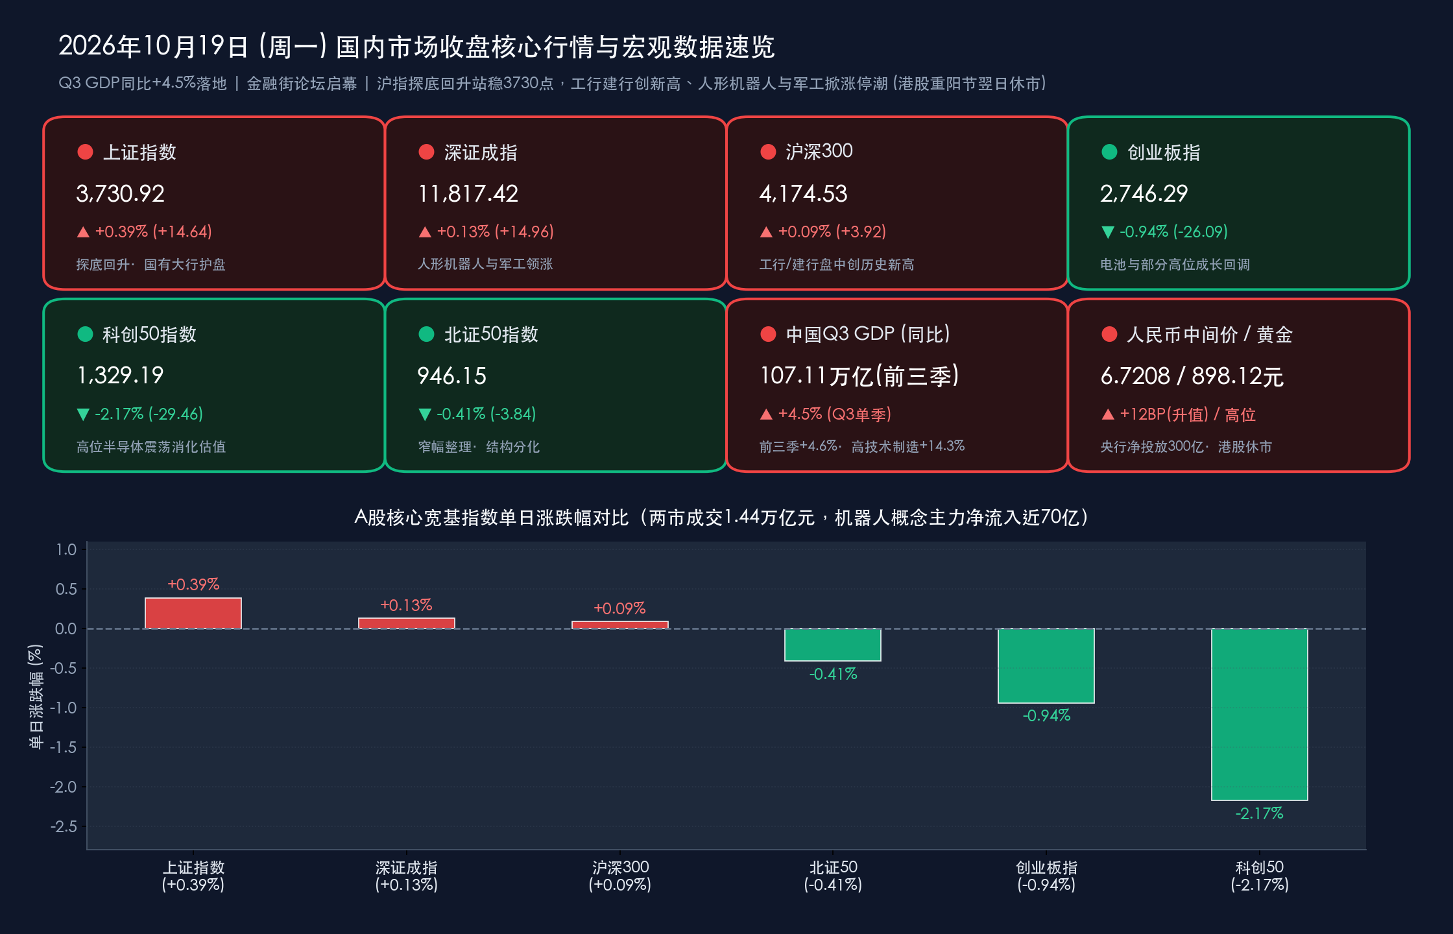Click the green dot beside 北证50指数
This screenshot has height=934, width=1453.
(426, 334)
